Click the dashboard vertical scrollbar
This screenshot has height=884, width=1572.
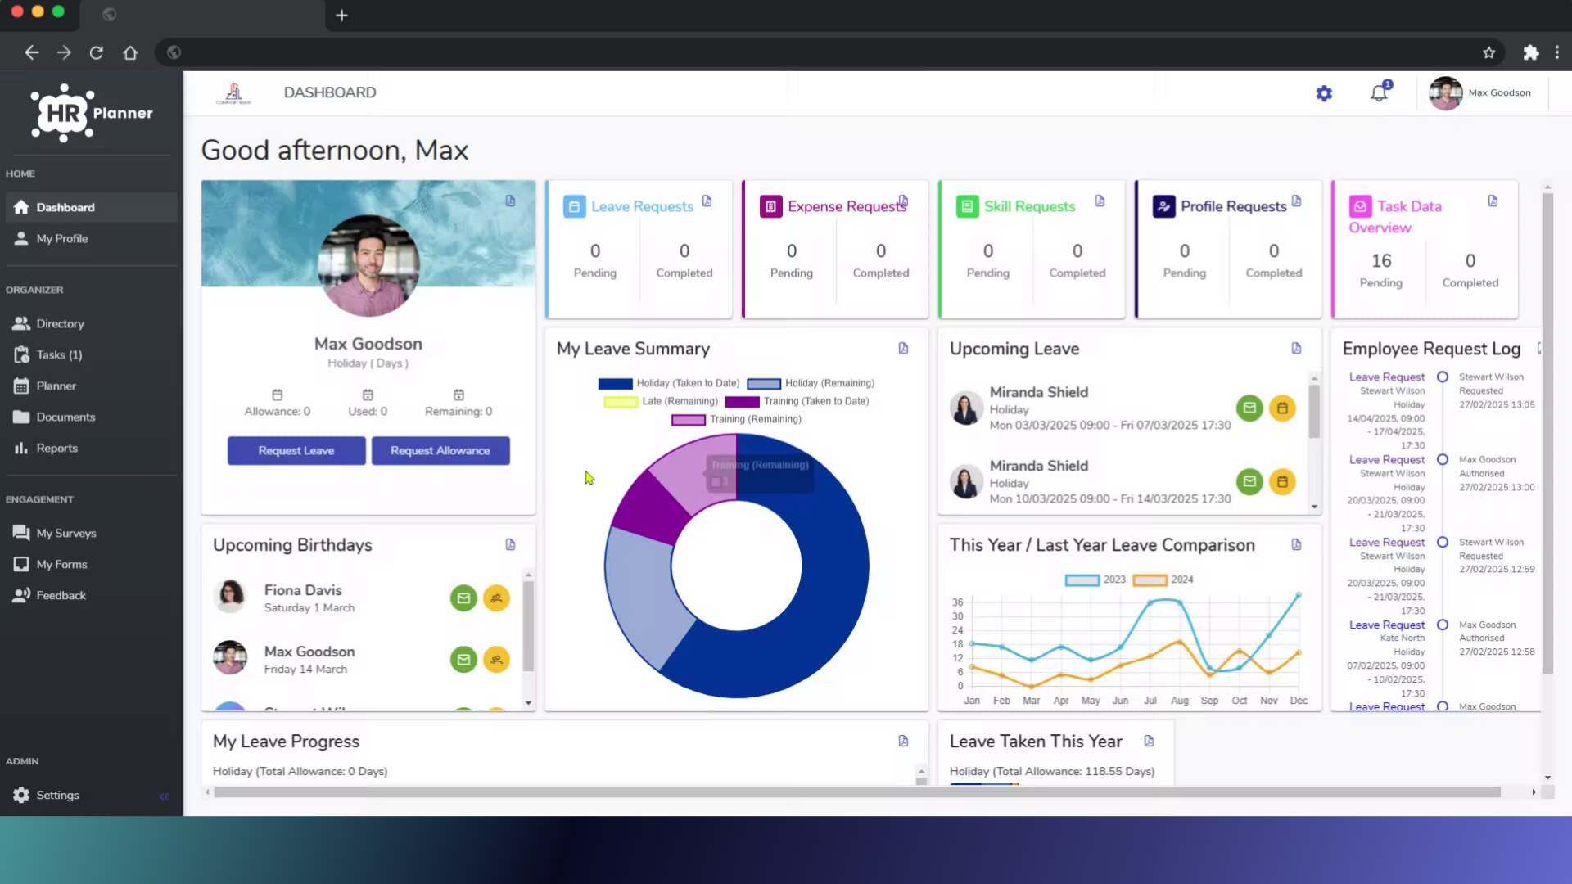pyautogui.click(x=1547, y=434)
